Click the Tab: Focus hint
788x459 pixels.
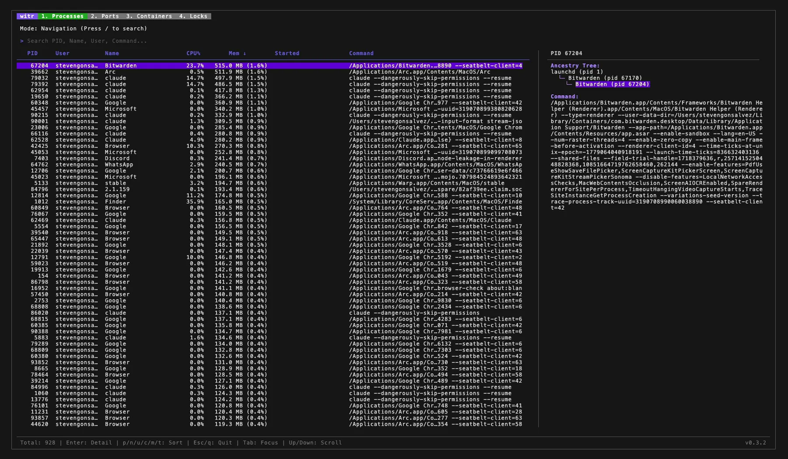tap(260, 443)
